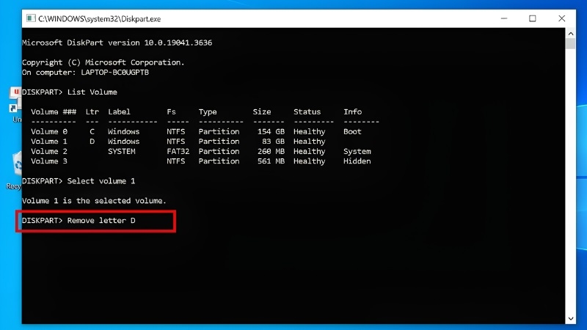This screenshot has width=587, height=330.
Task: Click 'Volume 3' in the table
Action: tap(49, 161)
